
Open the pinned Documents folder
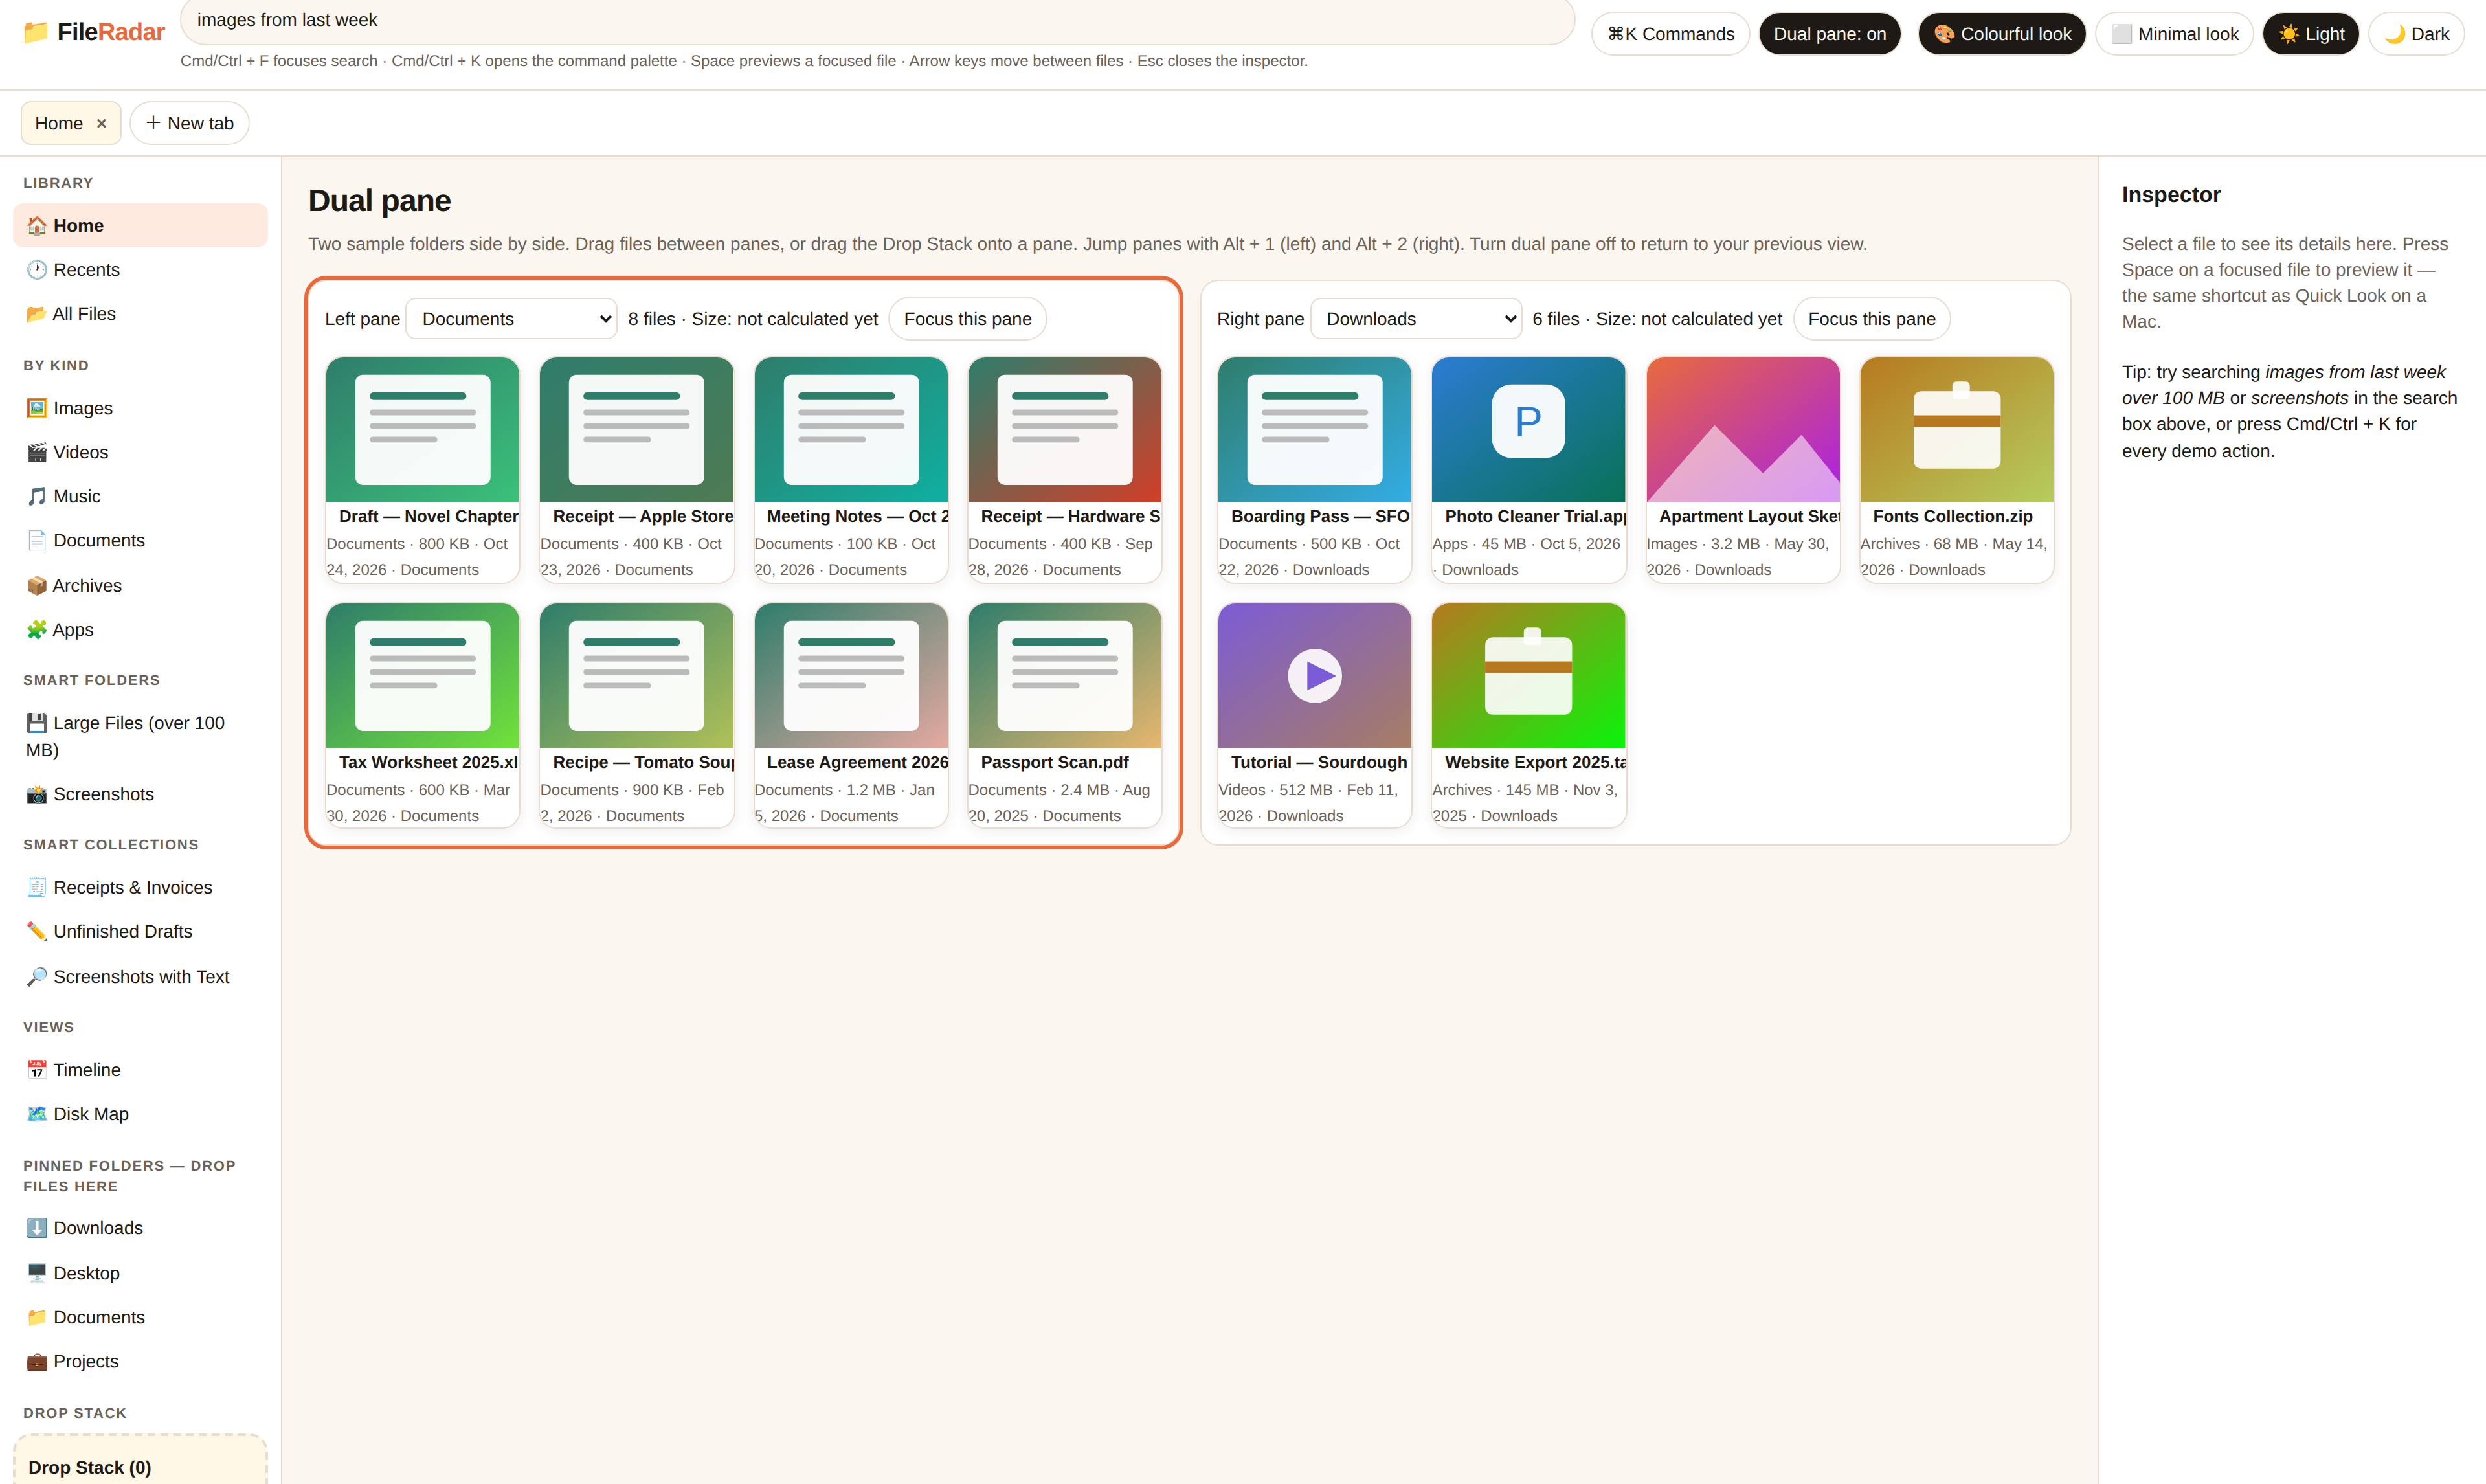click(x=140, y=1317)
